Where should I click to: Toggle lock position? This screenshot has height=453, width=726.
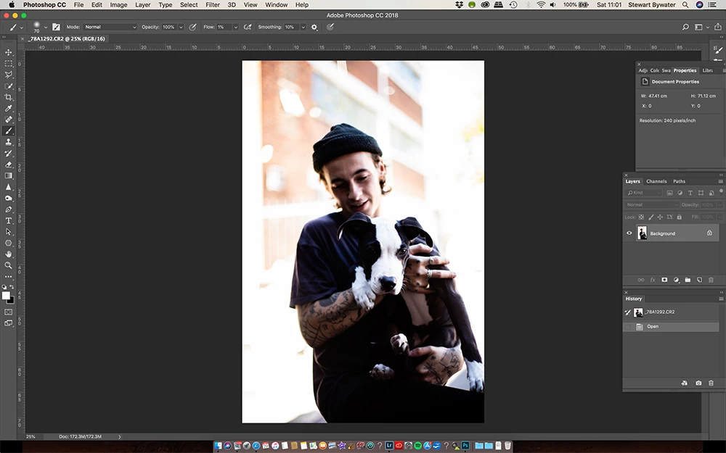tap(660, 217)
